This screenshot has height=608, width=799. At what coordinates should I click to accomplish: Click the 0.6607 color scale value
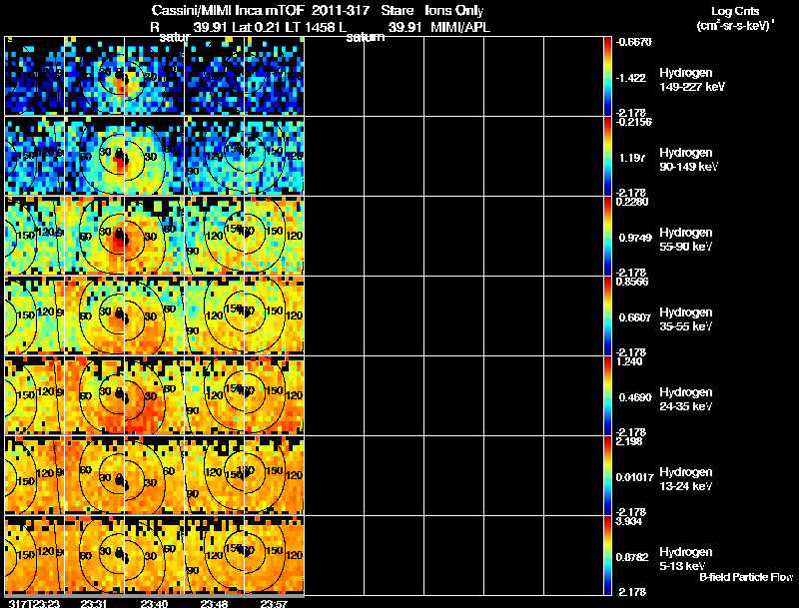pyautogui.click(x=635, y=317)
